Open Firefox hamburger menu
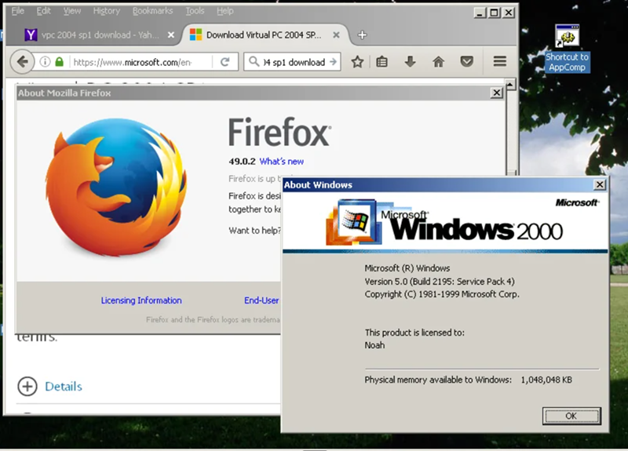The width and height of the screenshot is (628, 451). coord(500,62)
